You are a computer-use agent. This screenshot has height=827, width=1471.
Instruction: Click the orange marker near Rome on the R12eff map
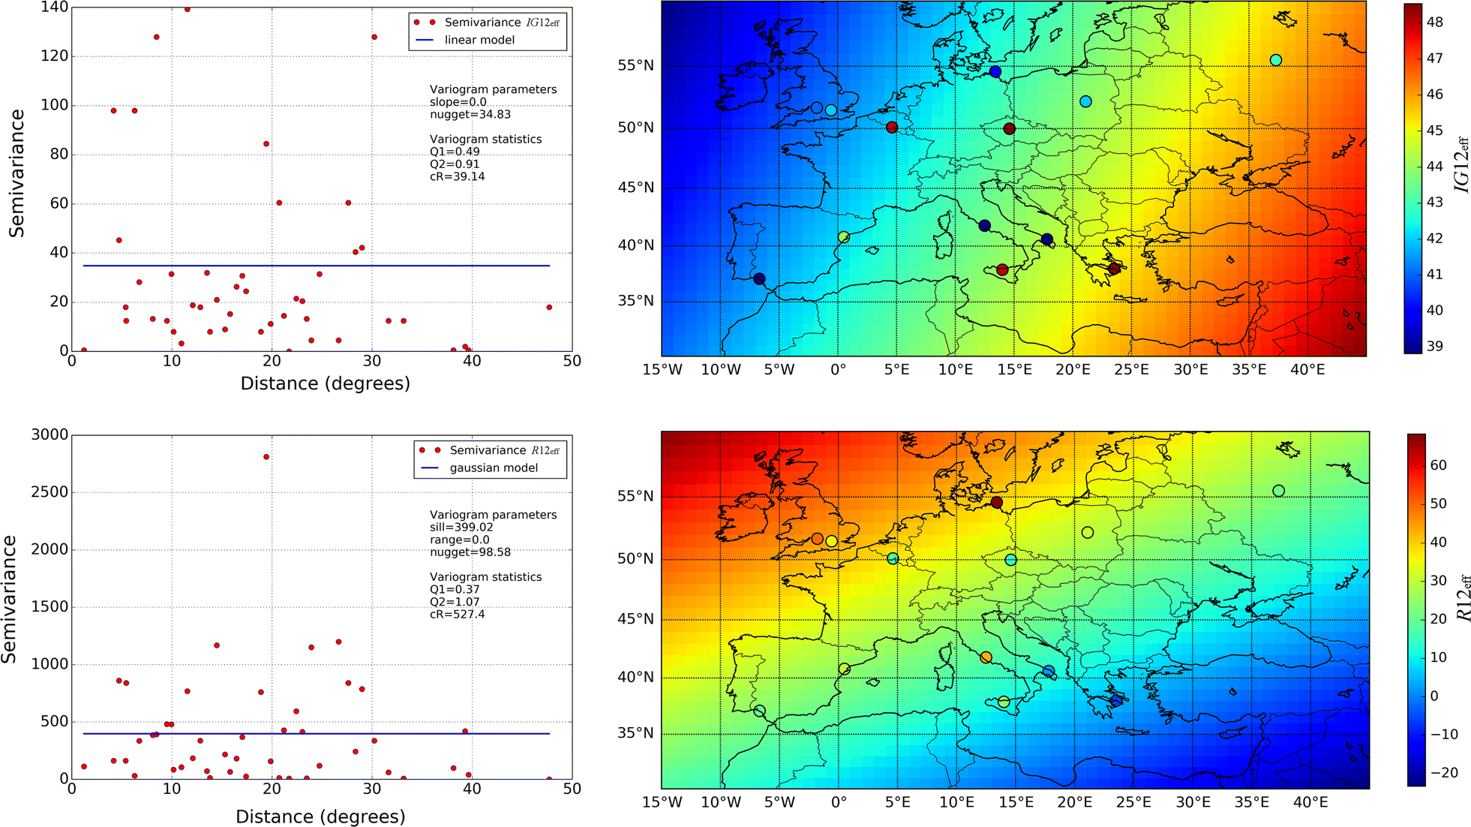986,657
